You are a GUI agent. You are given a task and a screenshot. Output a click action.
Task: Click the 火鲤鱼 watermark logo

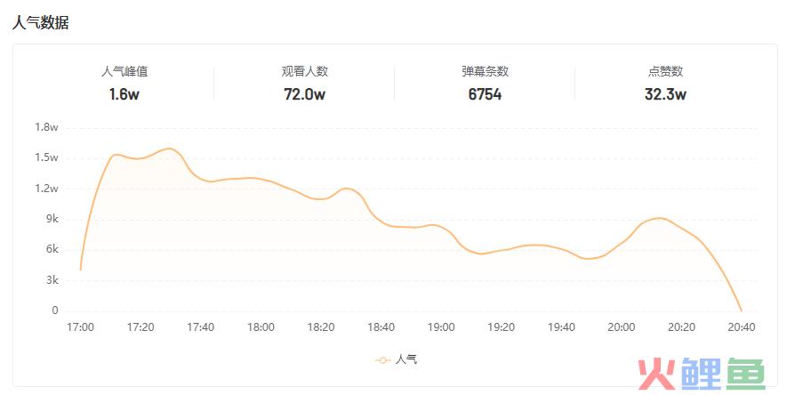702,374
